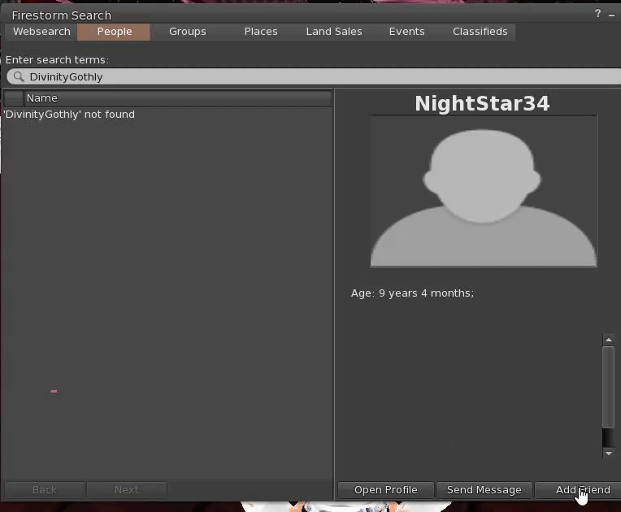This screenshot has height=512, width=621.
Task: Click the NightStar34 name heading
Action: point(482,103)
